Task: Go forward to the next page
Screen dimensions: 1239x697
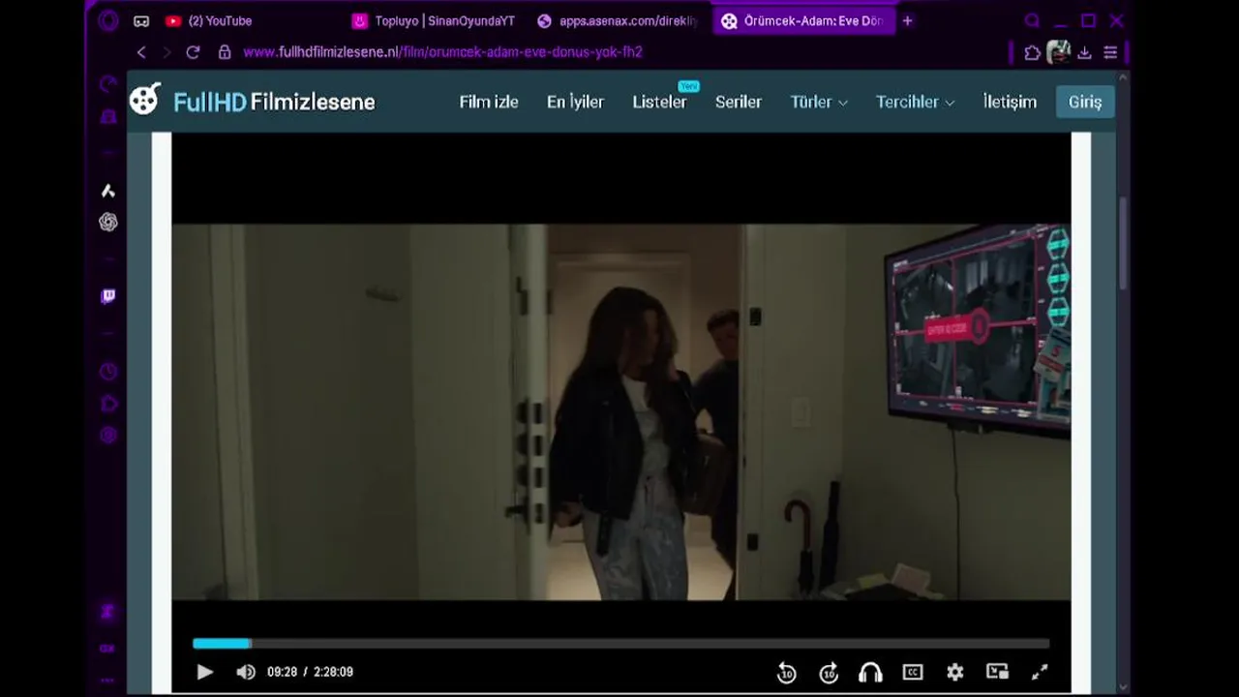Action: tap(166, 52)
